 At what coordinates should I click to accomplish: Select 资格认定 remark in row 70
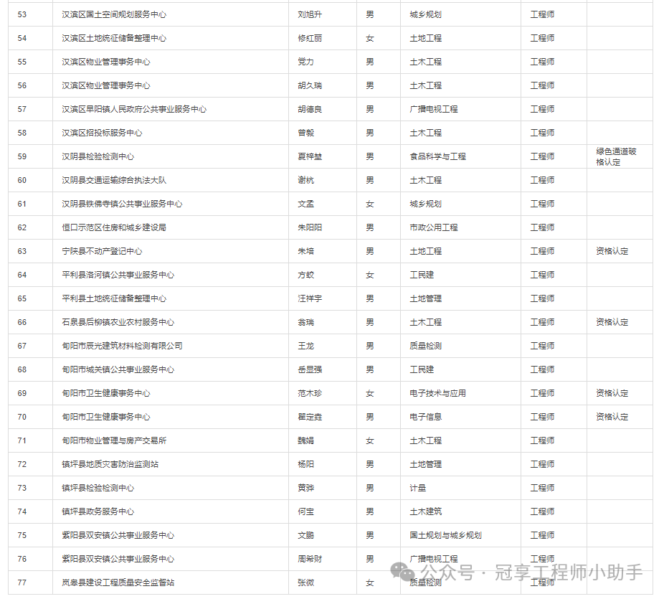[612, 418]
